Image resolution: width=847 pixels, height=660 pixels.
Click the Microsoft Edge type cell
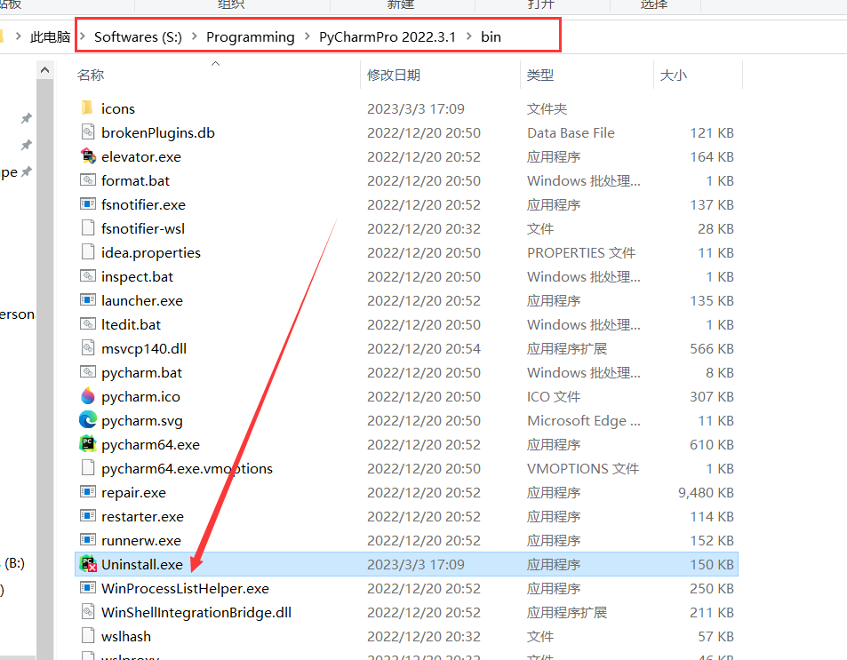(584, 421)
